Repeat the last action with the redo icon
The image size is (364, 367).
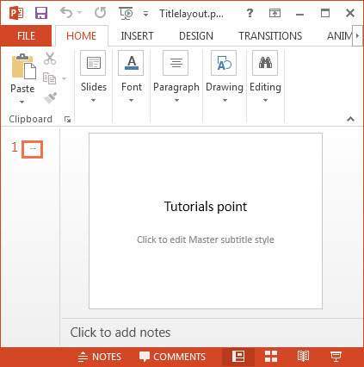[101, 13]
